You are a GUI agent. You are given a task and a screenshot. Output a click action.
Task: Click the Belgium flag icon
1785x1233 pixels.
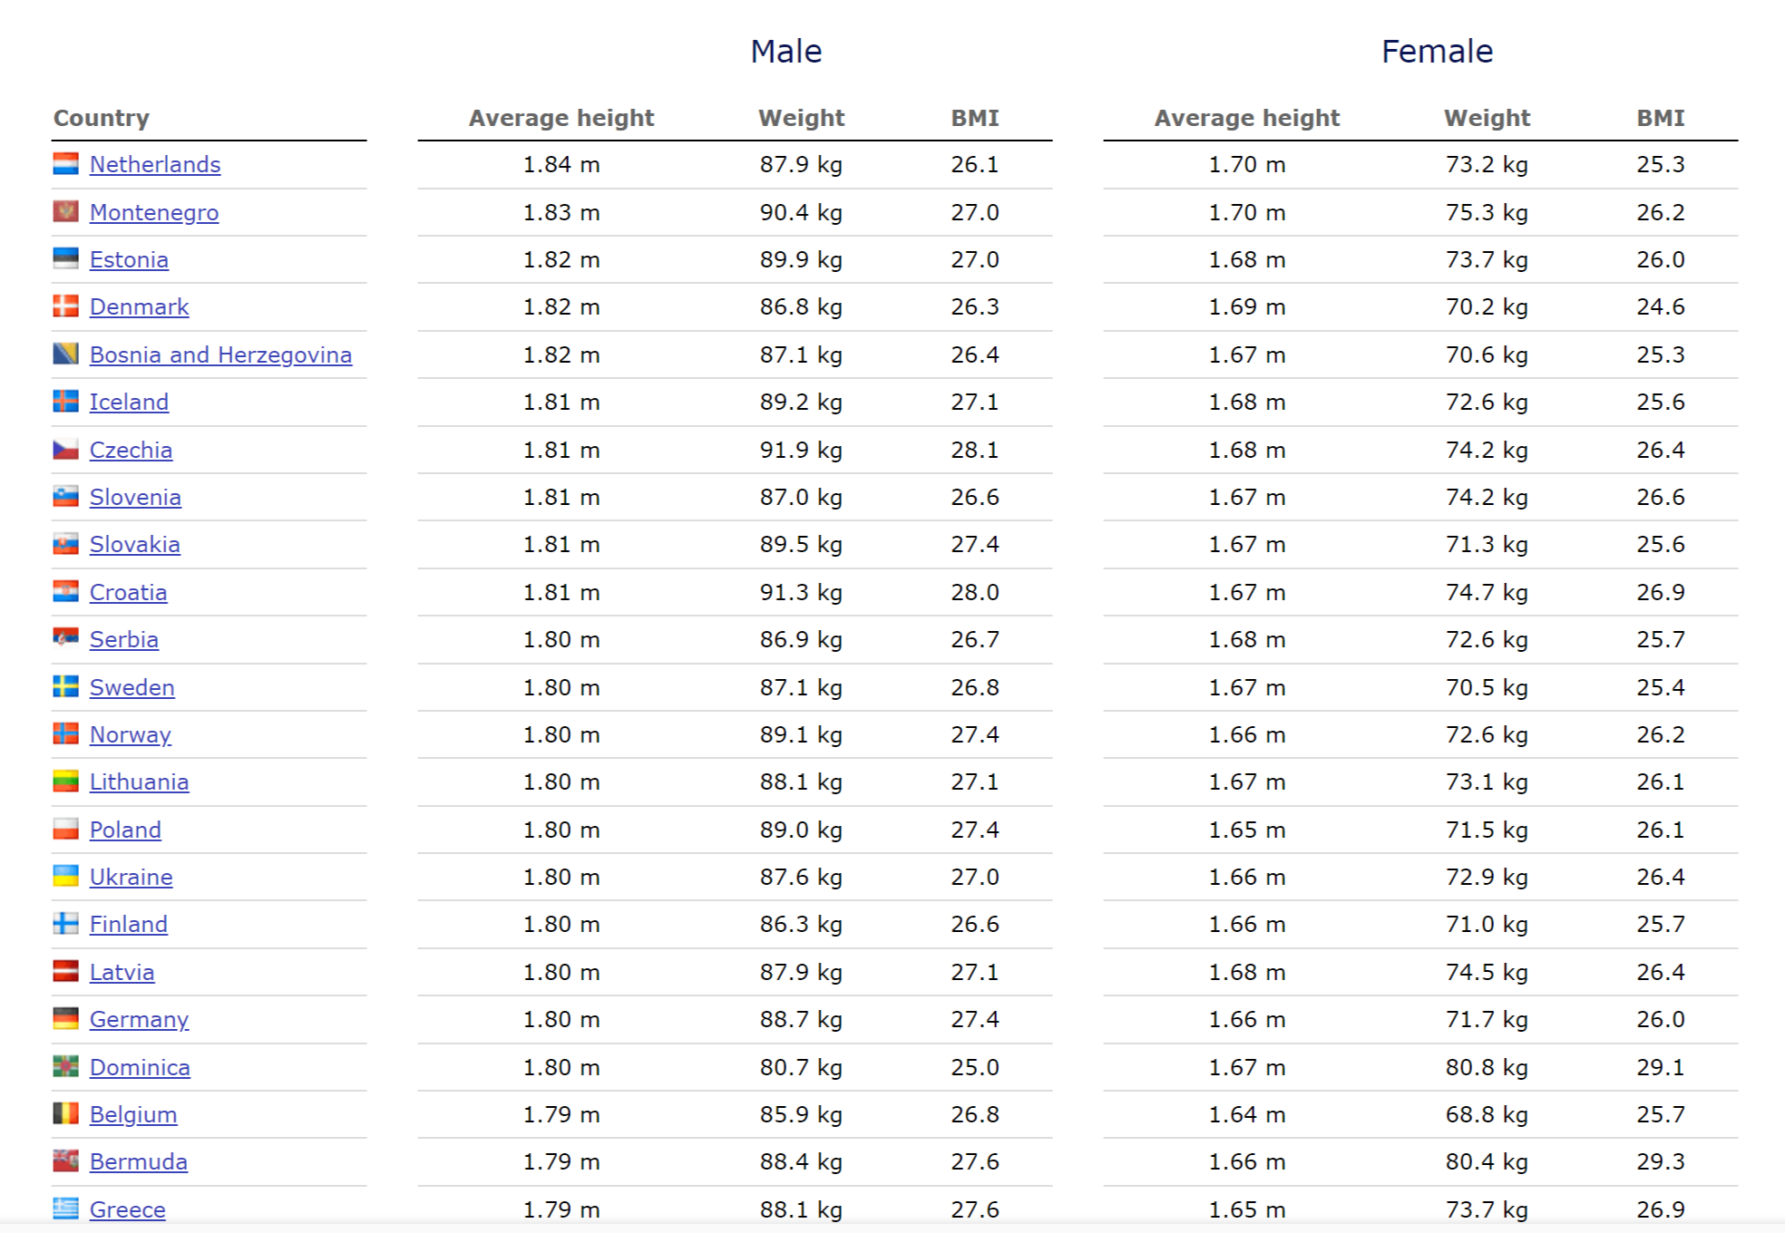65,1114
